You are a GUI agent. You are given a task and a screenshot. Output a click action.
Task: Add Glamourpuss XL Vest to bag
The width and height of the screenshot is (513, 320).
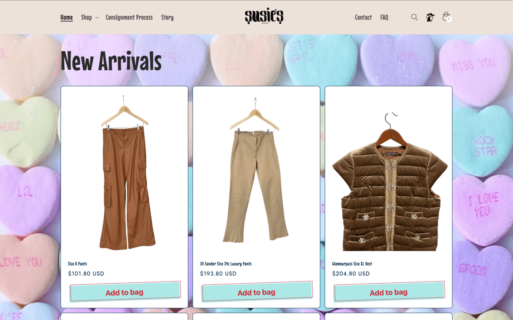[389, 292]
